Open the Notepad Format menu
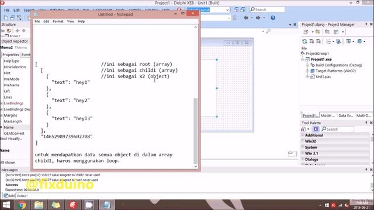Image resolution: width=374 pixels, height=210 pixels. click(x=58, y=21)
